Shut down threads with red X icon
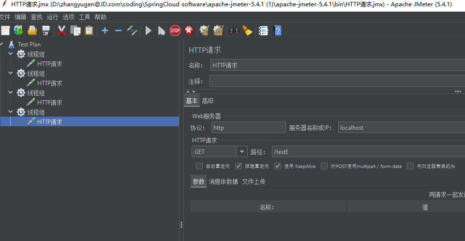Screen dimensions: 465x241 pos(189,30)
